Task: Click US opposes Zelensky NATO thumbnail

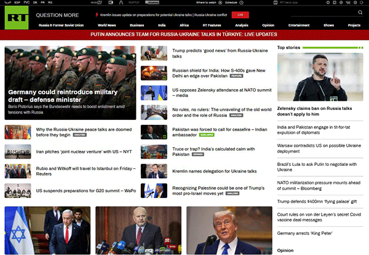Action: click(x=154, y=93)
